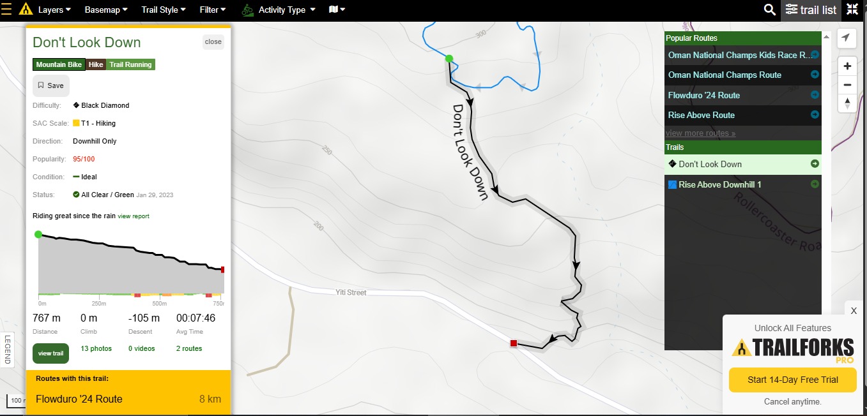Click arrow icon beside Flowduro '24 Route

[815, 95]
